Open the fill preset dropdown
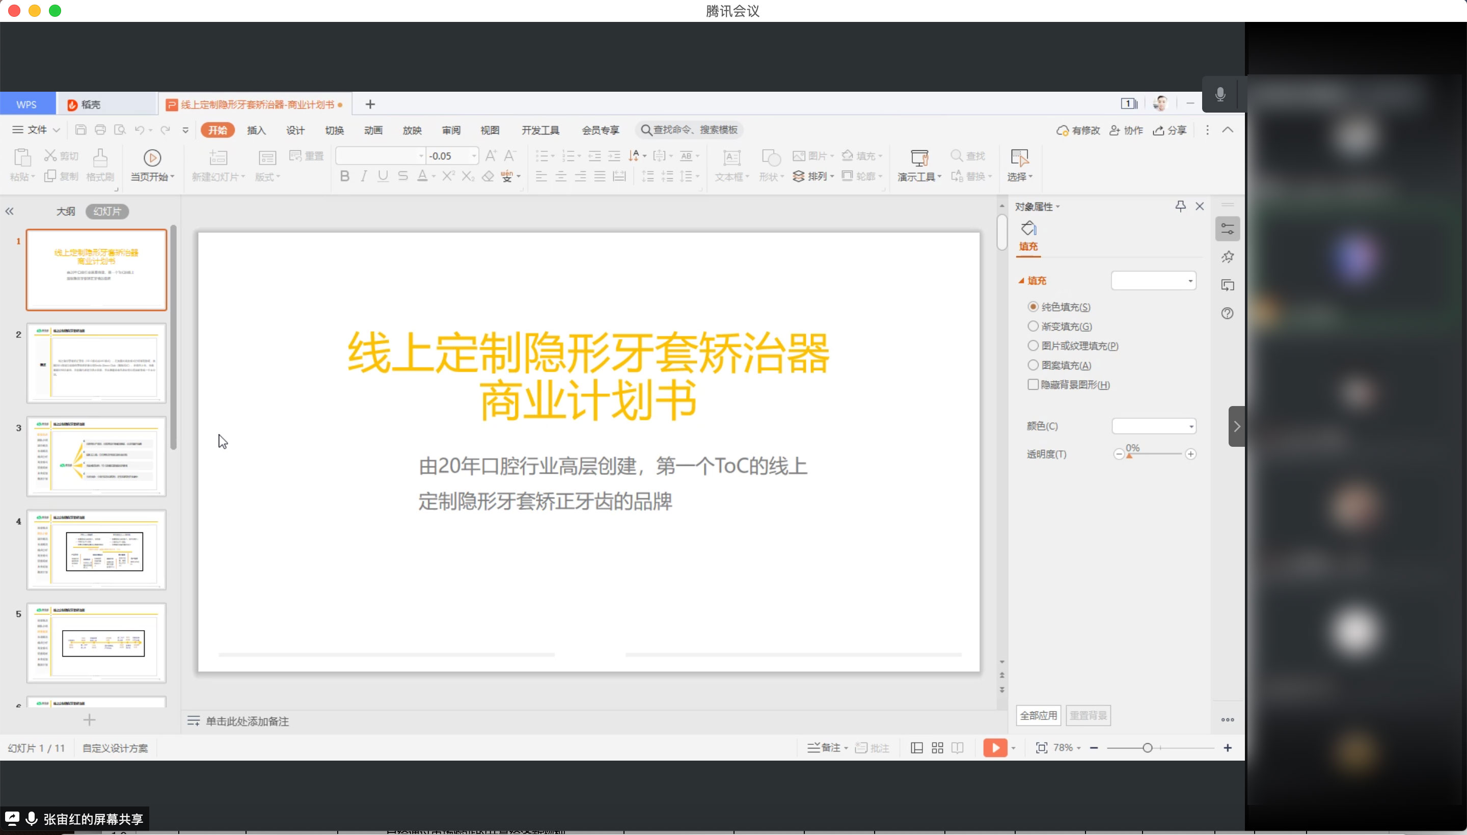Screen dimensions: 1467x835 coord(1190,281)
